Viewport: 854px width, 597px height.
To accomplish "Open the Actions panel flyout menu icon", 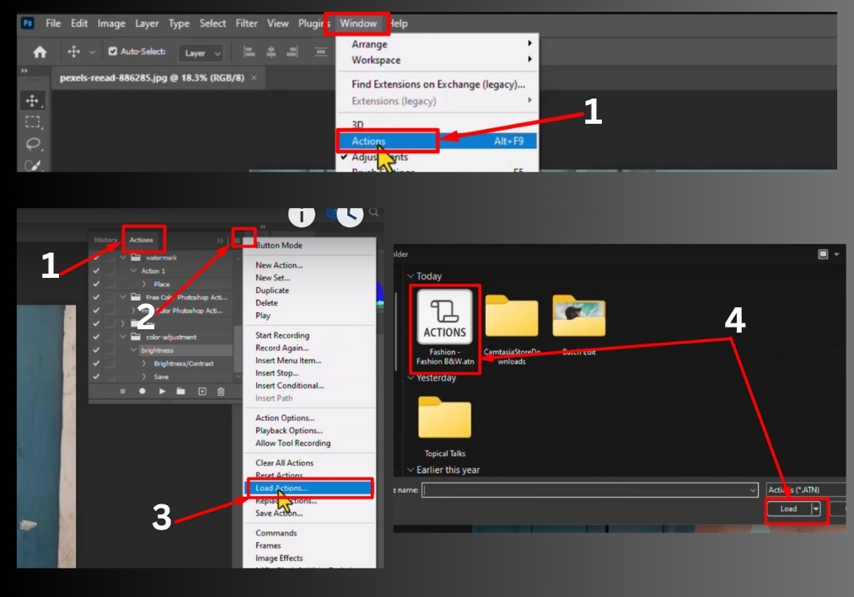I will coord(238,239).
